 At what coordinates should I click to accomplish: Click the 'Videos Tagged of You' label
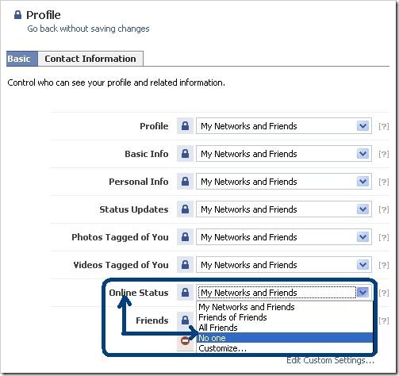[x=121, y=265]
